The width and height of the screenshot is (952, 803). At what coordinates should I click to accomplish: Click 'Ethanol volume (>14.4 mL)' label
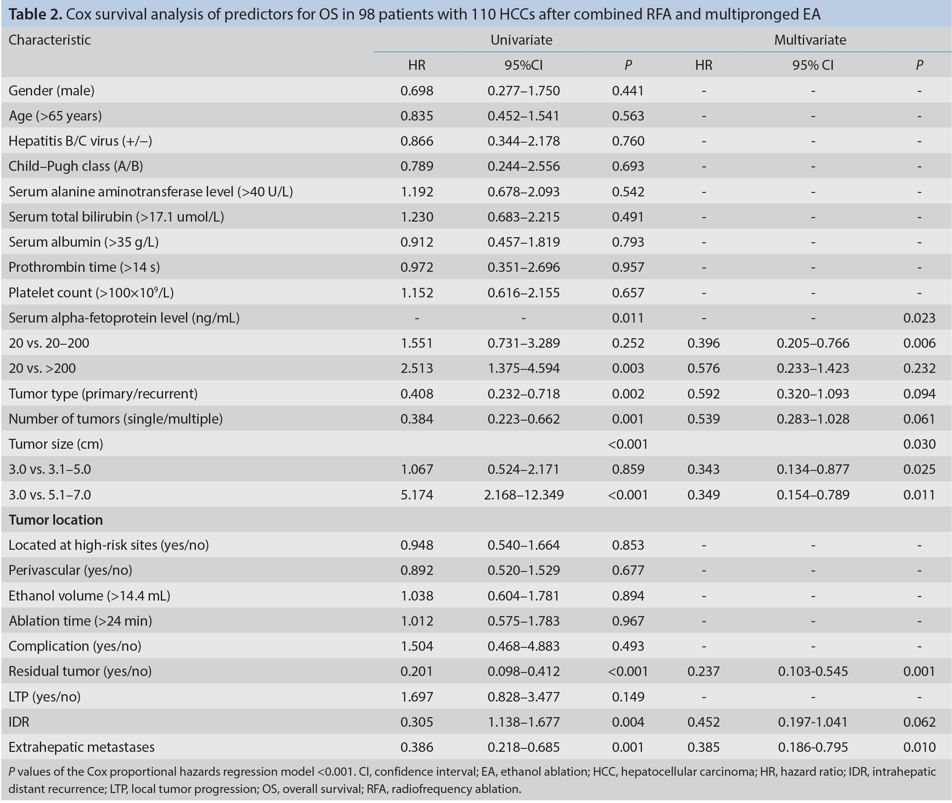pos(90,595)
